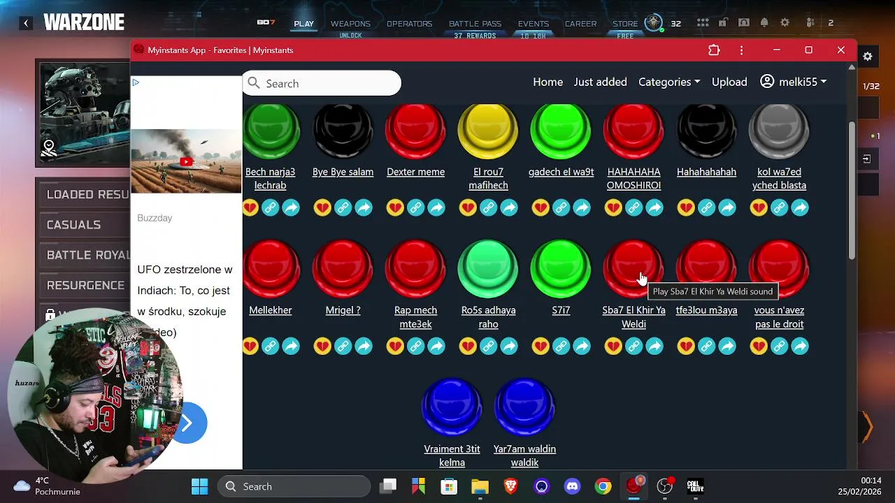Open Warzone settings gear icon

785,23
